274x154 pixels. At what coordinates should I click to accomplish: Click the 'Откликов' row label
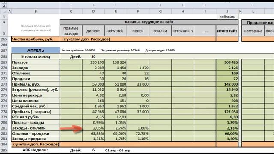point(36,73)
